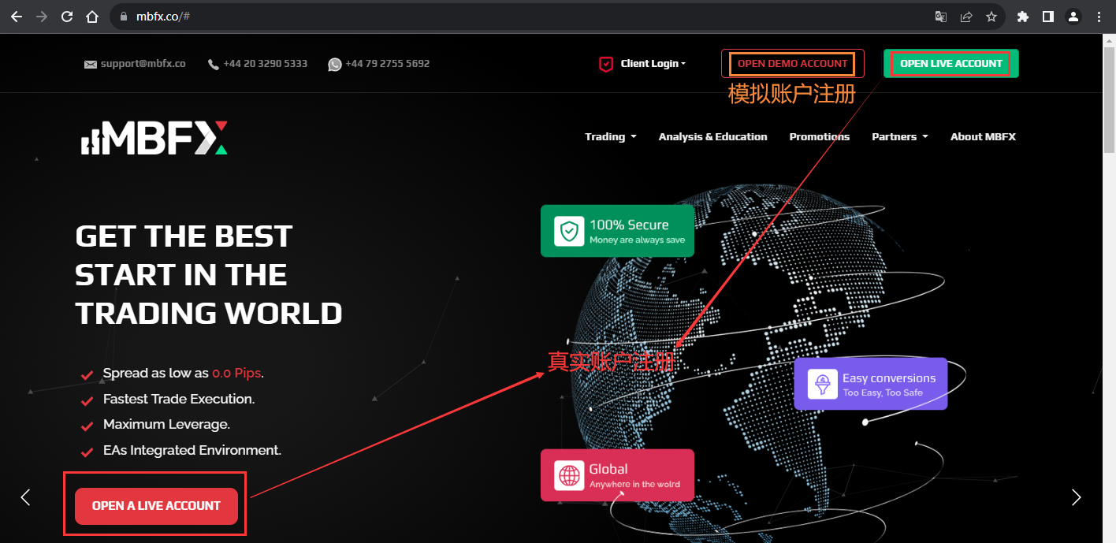Click the MBFX logo
Image resolution: width=1116 pixels, height=543 pixels.
pos(154,137)
